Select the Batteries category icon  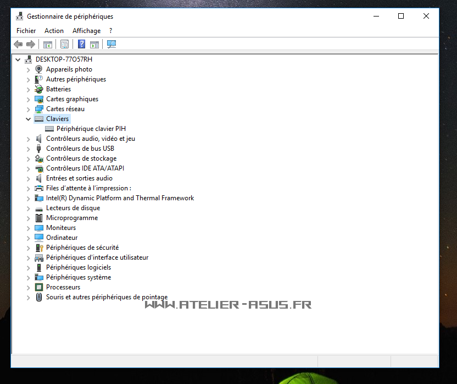point(39,89)
